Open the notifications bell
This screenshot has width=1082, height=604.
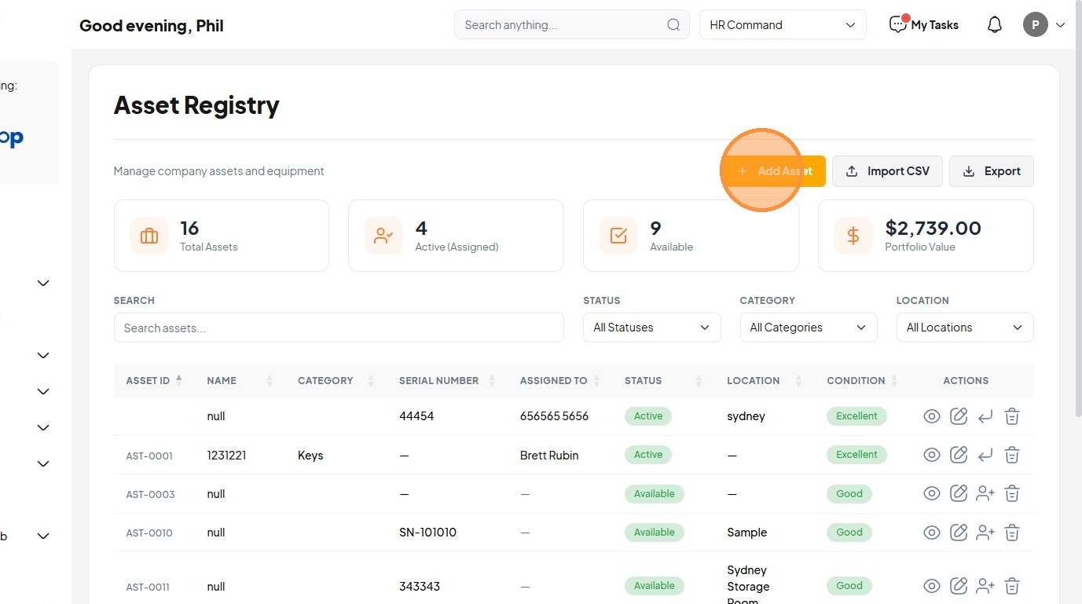click(x=995, y=25)
